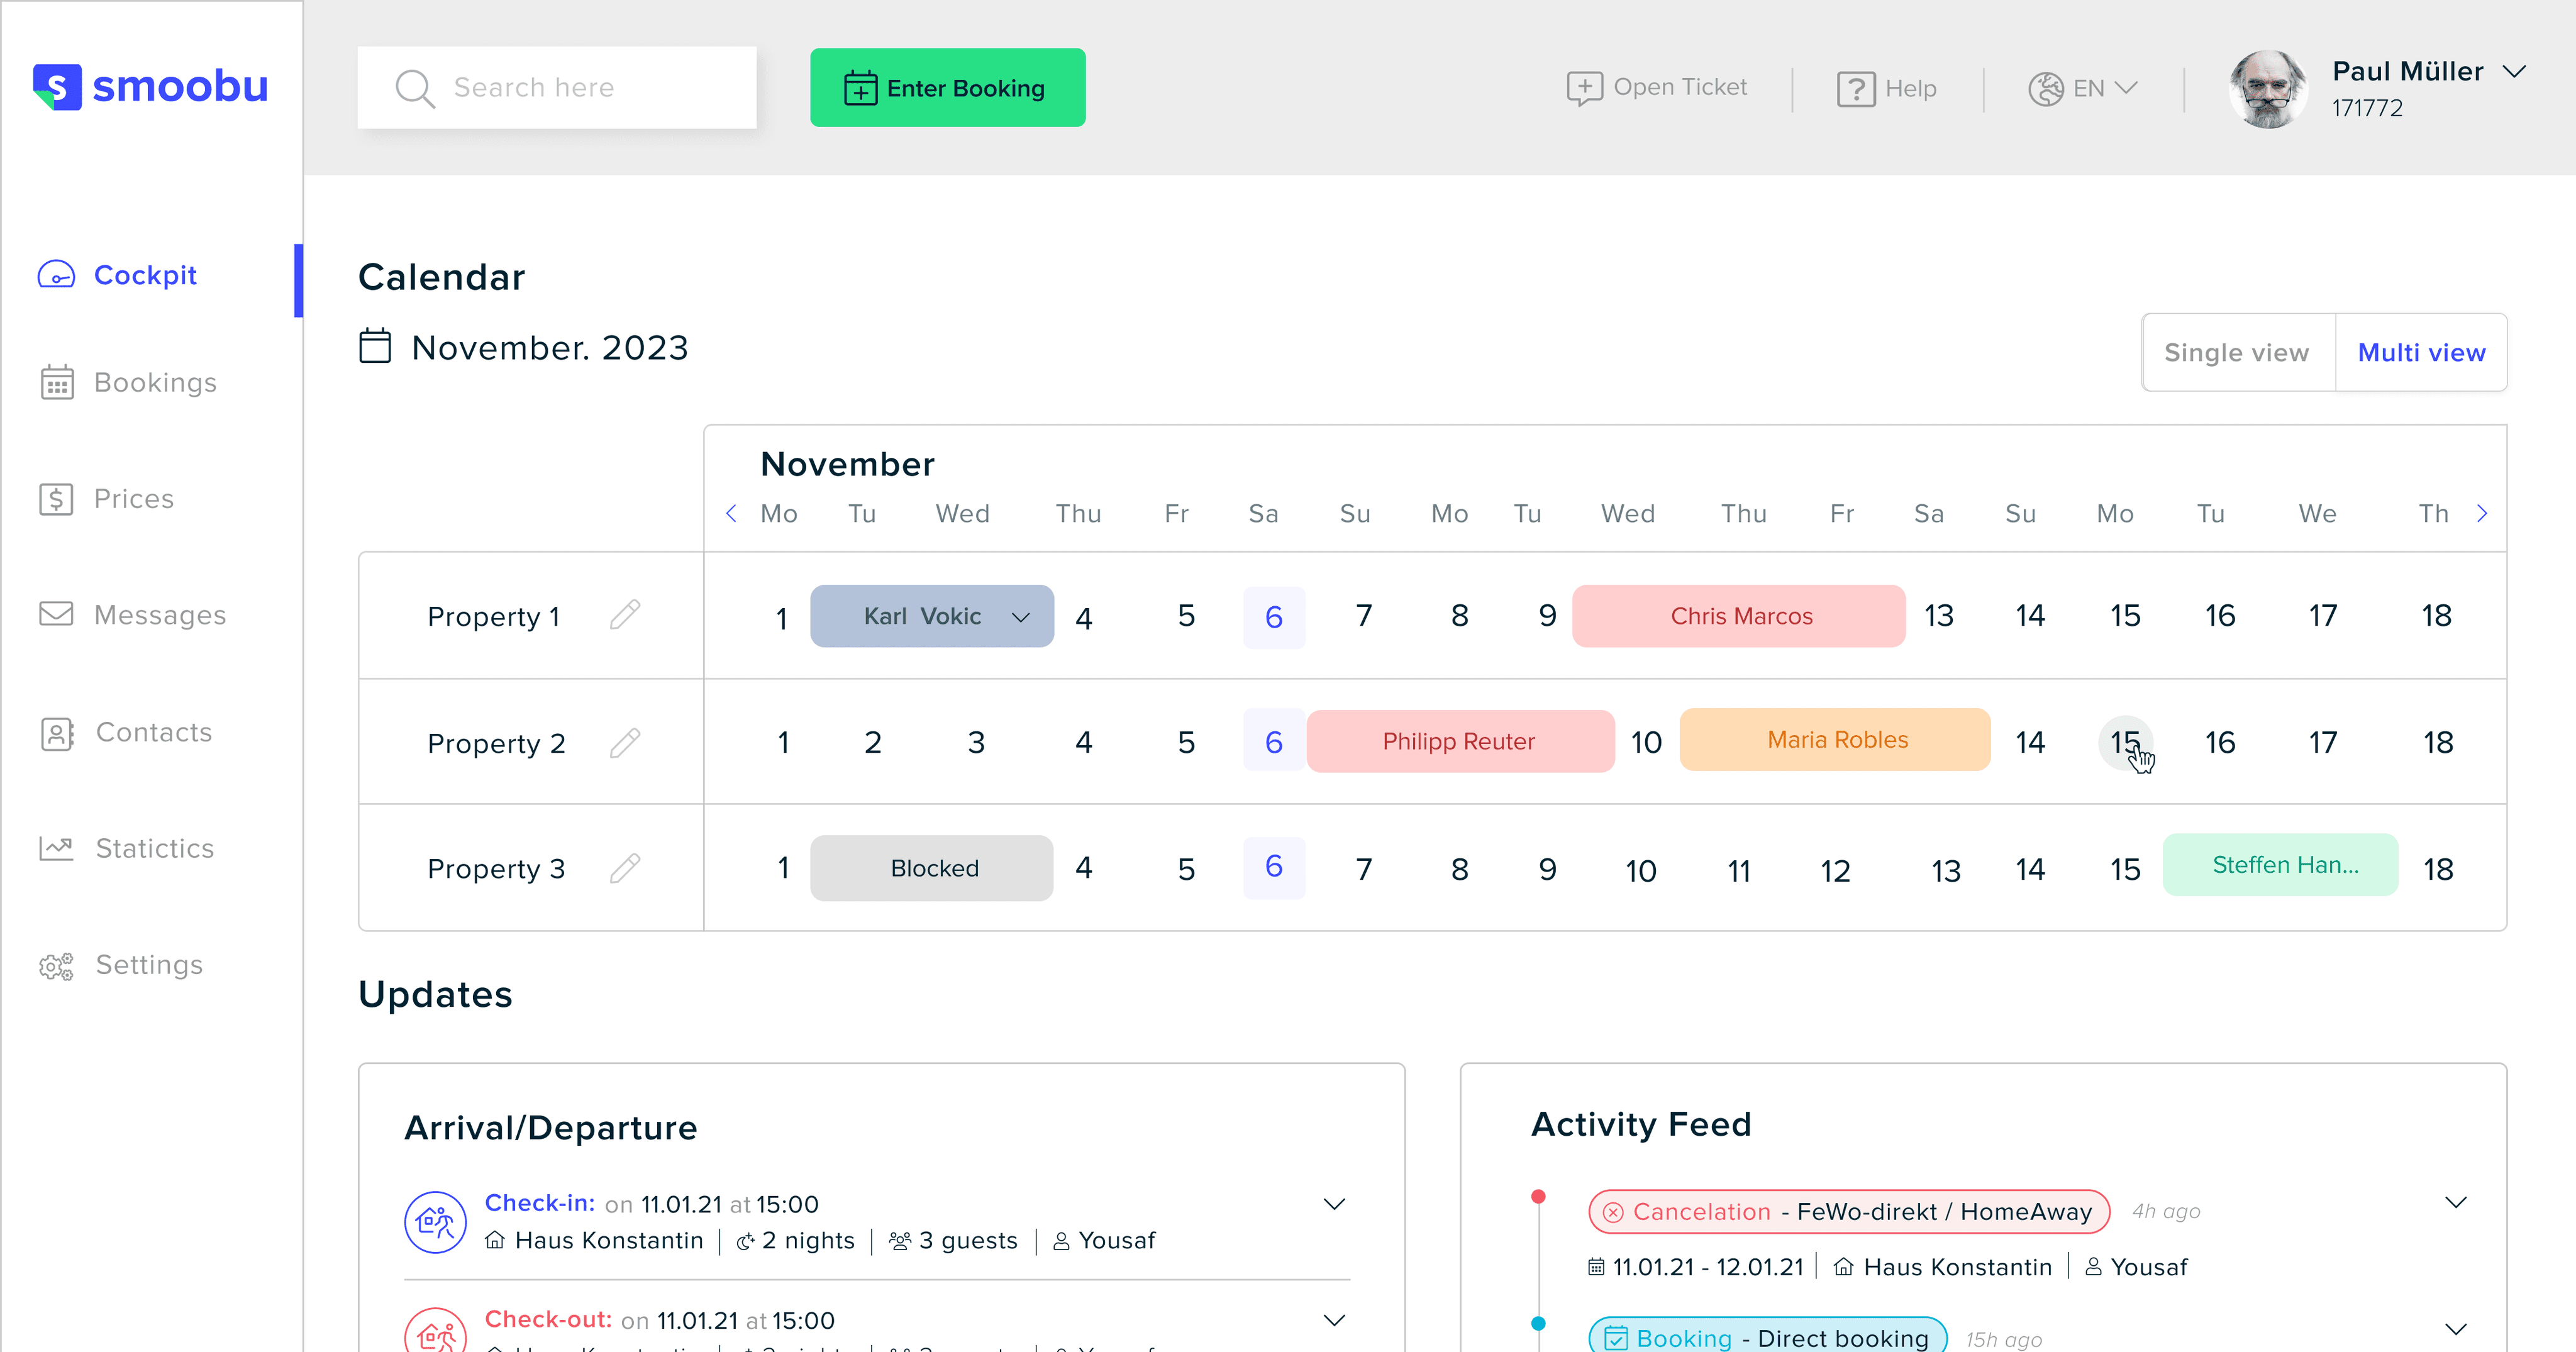This screenshot has width=2576, height=1352.
Task: Click the Help question mark icon
Action: click(1855, 89)
